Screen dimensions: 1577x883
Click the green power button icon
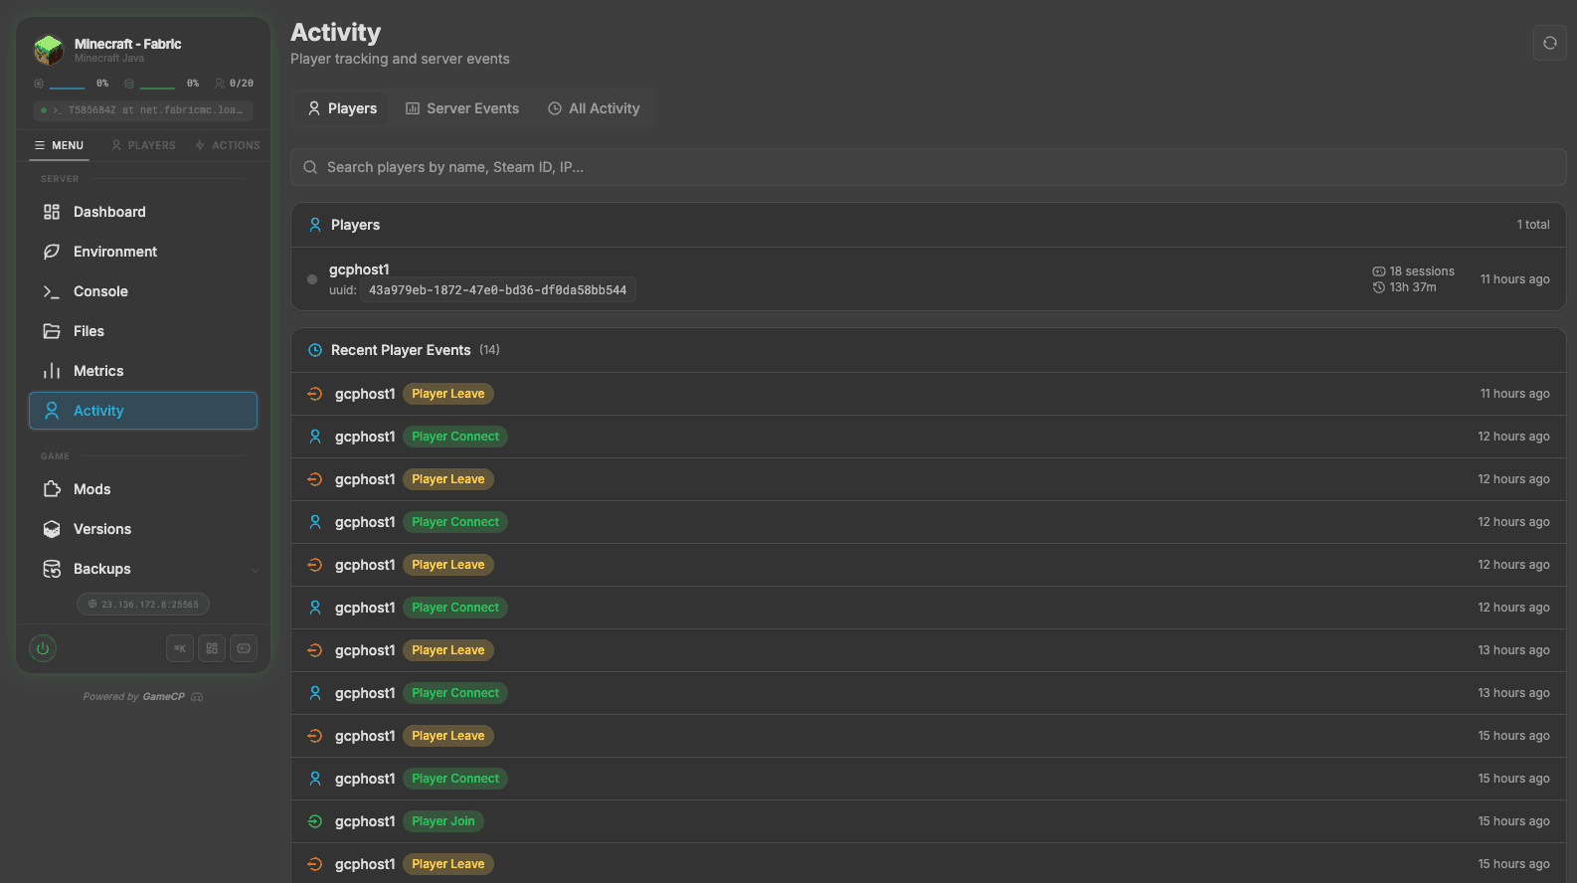[x=43, y=648]
